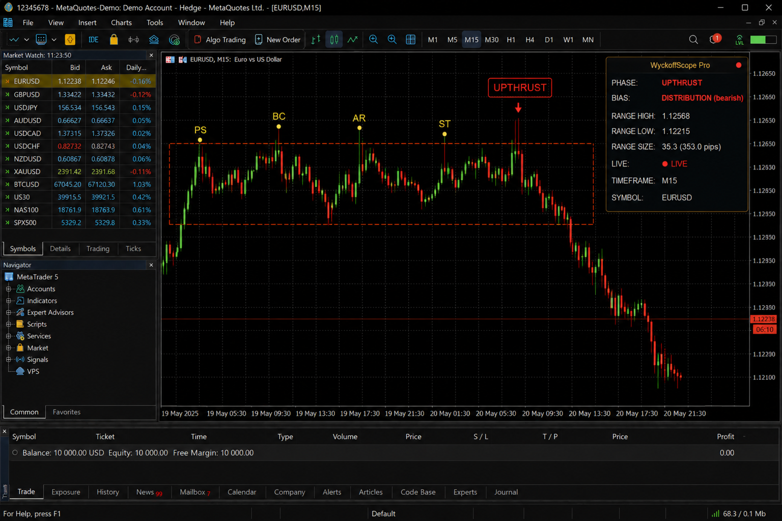This screenshot has width=782, height=521.
Task: Open the File menu
Action: pos(28,22)
